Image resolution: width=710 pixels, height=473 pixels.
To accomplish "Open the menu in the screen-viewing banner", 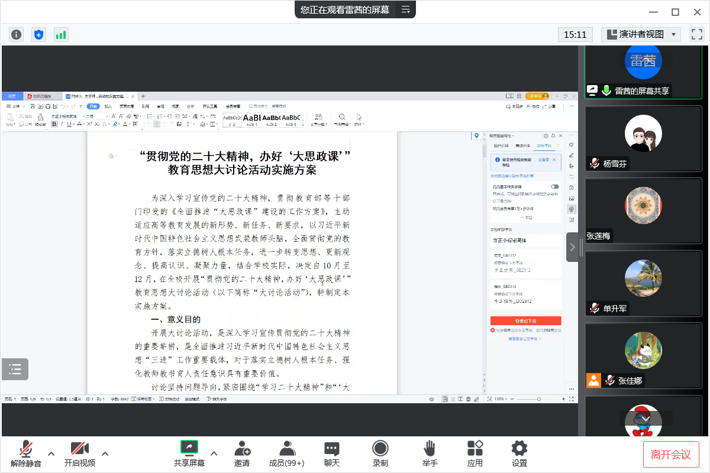I will (x=405, y=9).
